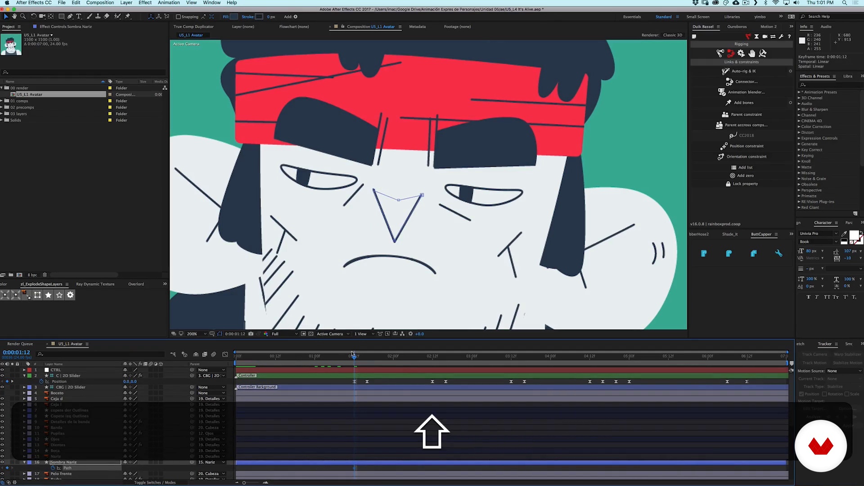Screen dimensions: 864x486
Task: Click the ButtCapper blue wrench icon
Action: (778, 253)
